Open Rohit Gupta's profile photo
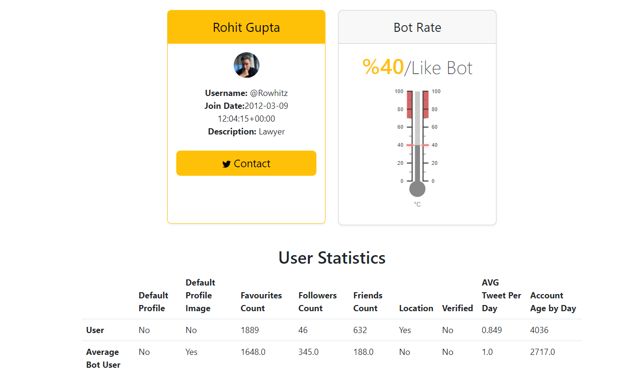 coord(246,65)
